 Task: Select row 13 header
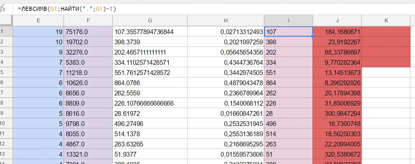[6, 154]
